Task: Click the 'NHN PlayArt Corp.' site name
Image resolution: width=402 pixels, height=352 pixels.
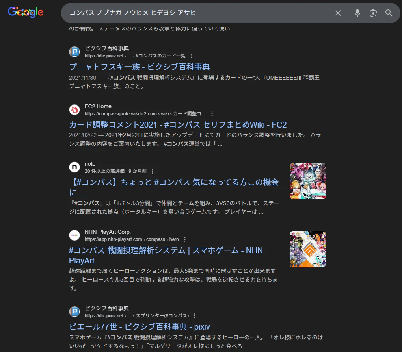Action: click(108, 232)
